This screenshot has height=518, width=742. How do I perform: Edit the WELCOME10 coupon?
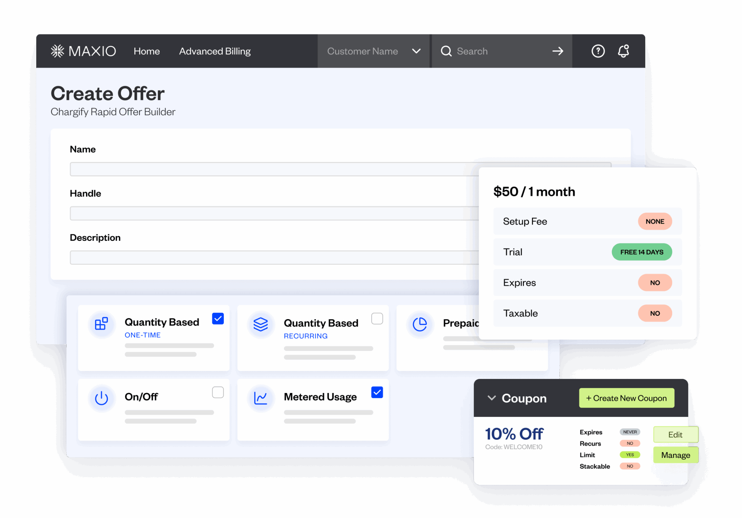click(x=675, y=434)
